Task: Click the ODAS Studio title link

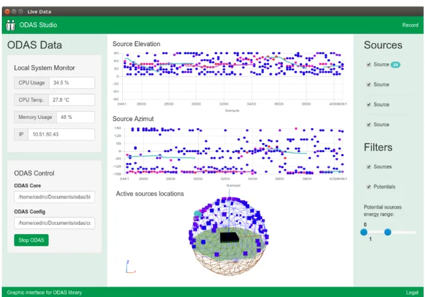Action: (38, 25)
